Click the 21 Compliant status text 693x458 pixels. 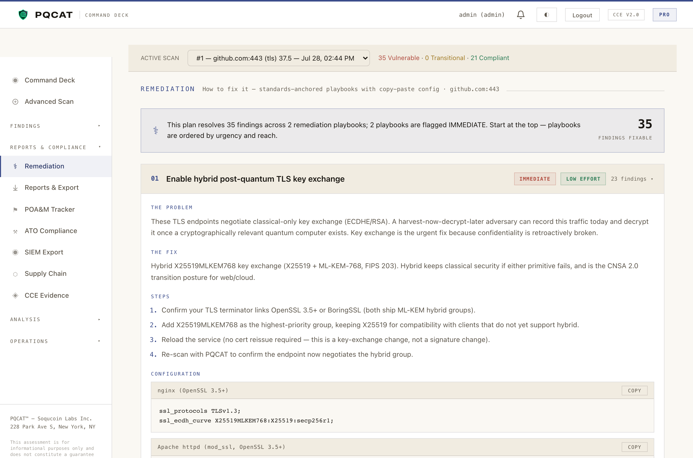coord(490,58)
